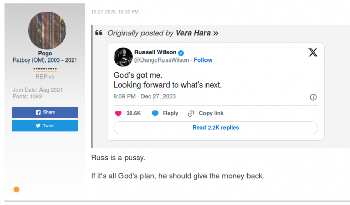Like the tweet via the heart icon
The image size is (350, 205).
[118, 113]
